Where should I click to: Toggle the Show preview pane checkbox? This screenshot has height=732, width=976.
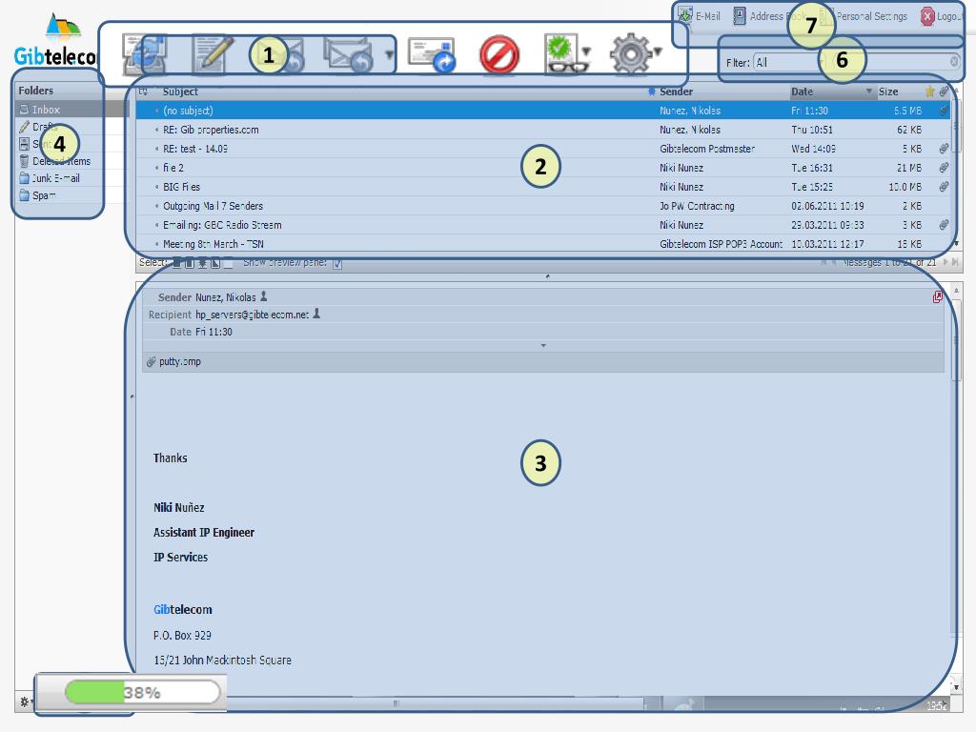337,263
